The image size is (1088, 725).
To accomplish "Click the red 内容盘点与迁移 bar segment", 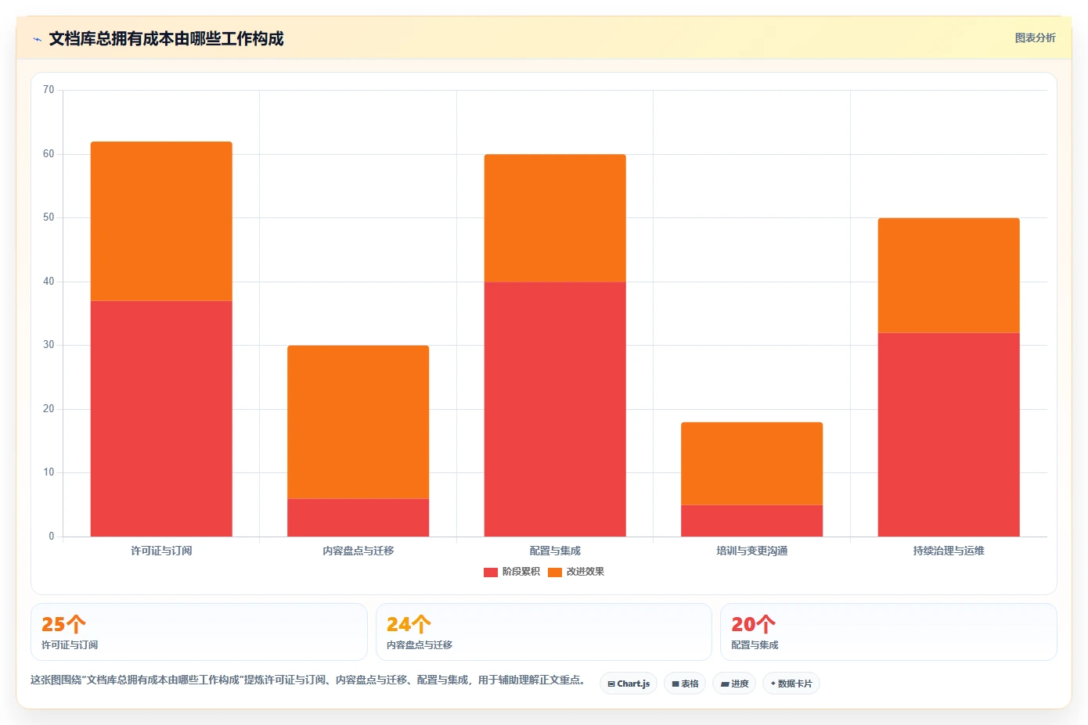I will (x=358, y=518).
